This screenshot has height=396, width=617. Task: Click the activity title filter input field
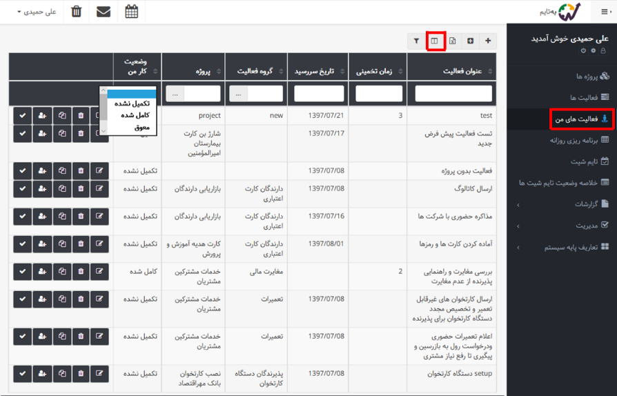click(x=453, y=93)
